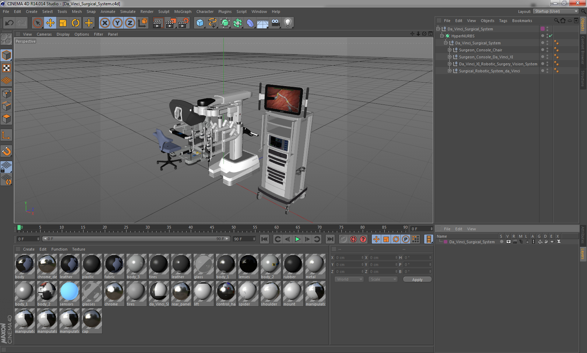This screenshot has height=353, width=587.
Task: Activate the Rotate tool
Action: pyautogui.click(x=75, y=23)
